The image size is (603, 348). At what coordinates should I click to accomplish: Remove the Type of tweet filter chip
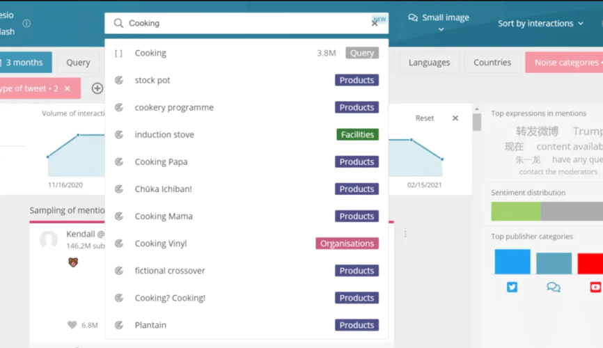[68, 88]
